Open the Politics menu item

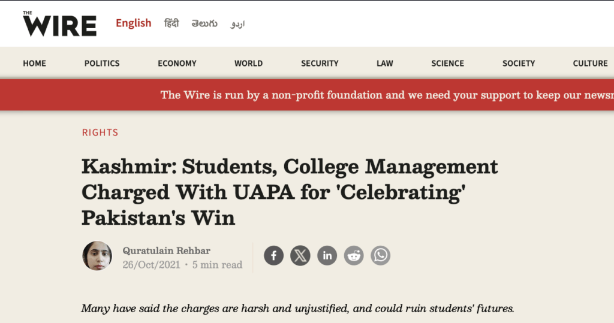(x=102, y=63)
